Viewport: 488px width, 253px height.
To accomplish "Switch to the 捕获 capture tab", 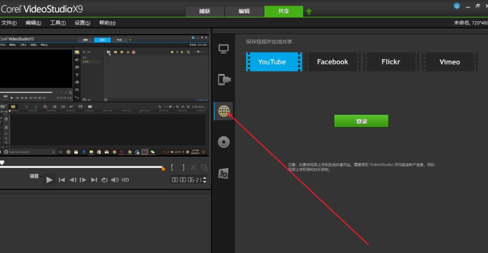I will click(205, 11).
